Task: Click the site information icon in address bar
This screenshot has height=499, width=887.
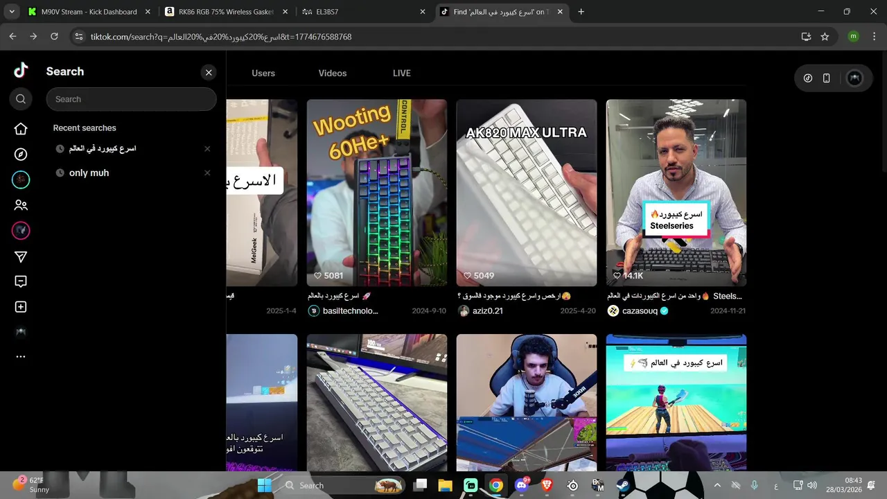Action: coord(79,37)
